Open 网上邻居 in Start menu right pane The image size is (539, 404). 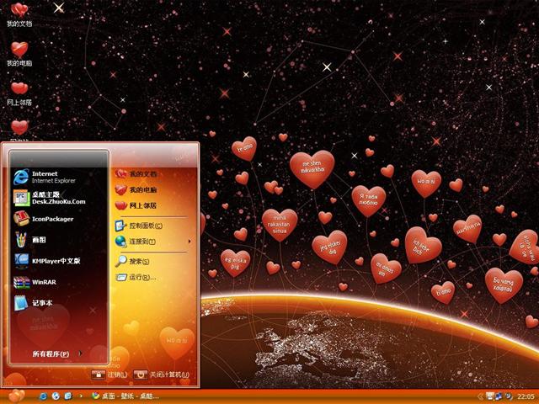(136, 205)
